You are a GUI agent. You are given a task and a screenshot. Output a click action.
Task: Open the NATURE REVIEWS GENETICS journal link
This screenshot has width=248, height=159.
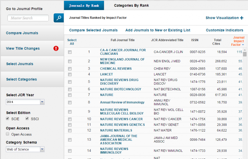122,125
